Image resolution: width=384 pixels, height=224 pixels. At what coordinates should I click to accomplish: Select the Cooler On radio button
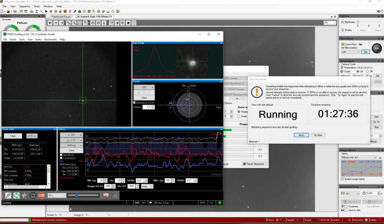click(x=358, y=71)
